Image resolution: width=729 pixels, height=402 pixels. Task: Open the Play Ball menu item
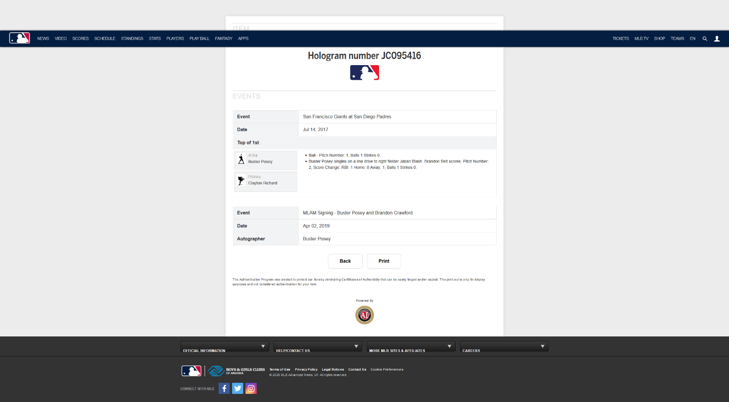[200, 39]
